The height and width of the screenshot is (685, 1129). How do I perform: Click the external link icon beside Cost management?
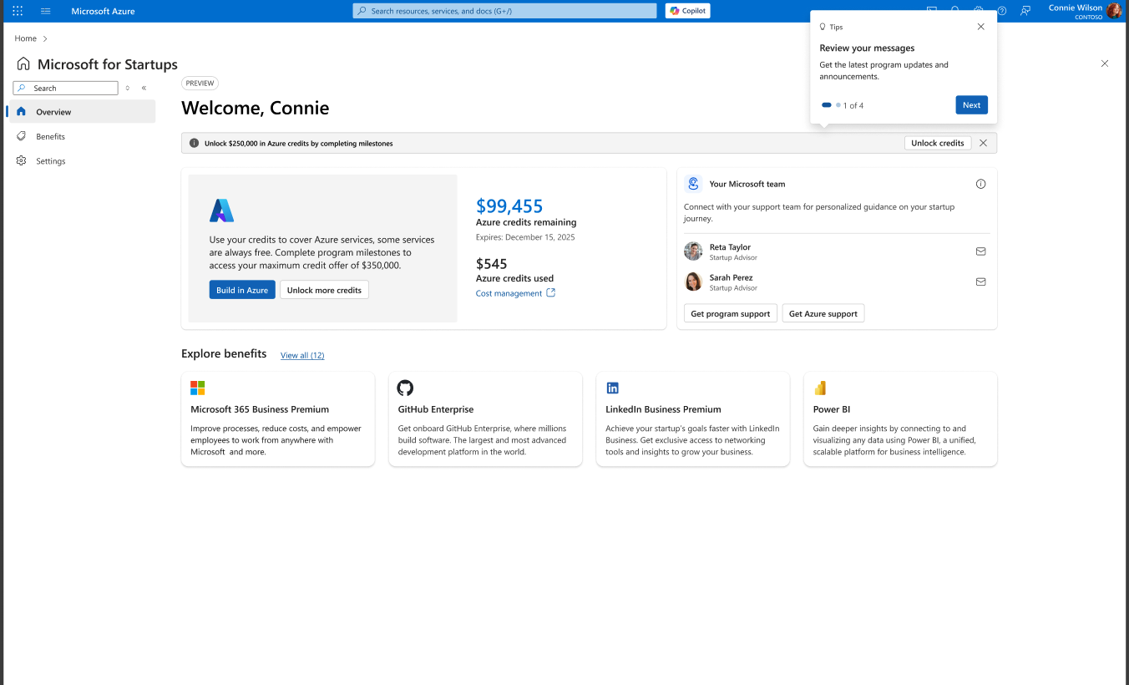coord(550,293)
